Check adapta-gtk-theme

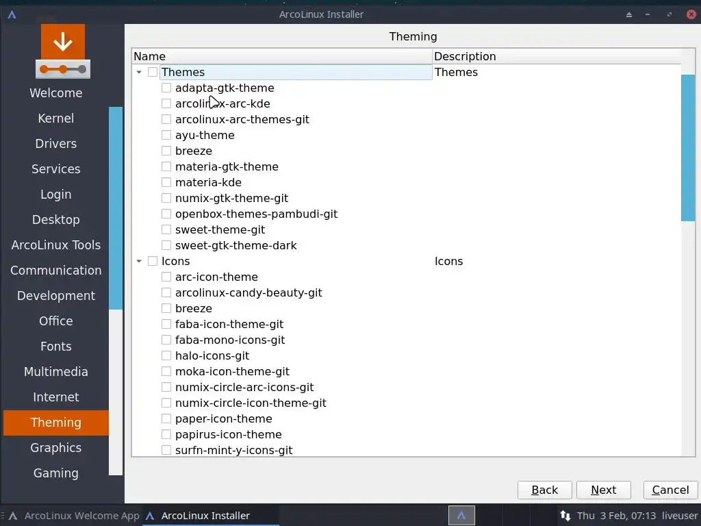point(166,88)
